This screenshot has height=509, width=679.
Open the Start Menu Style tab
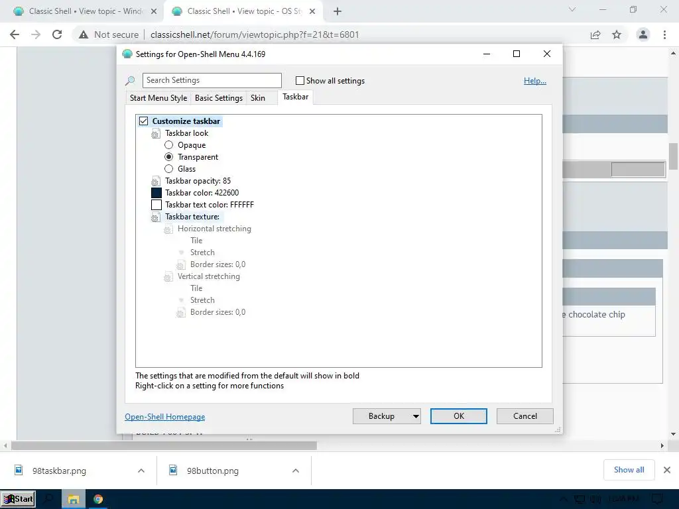coord(158,98)
